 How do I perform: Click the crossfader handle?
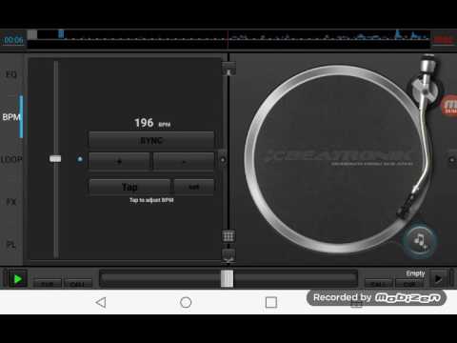tap(227, 278)
